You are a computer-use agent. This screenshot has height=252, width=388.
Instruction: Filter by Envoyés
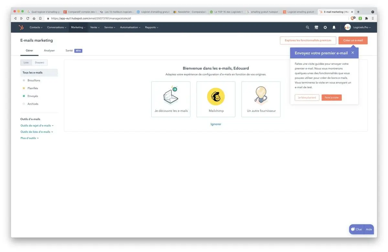33,96
